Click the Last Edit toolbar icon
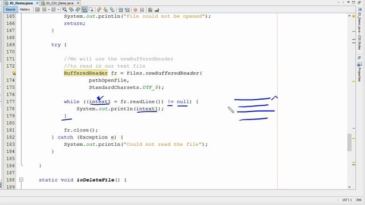 38,10
